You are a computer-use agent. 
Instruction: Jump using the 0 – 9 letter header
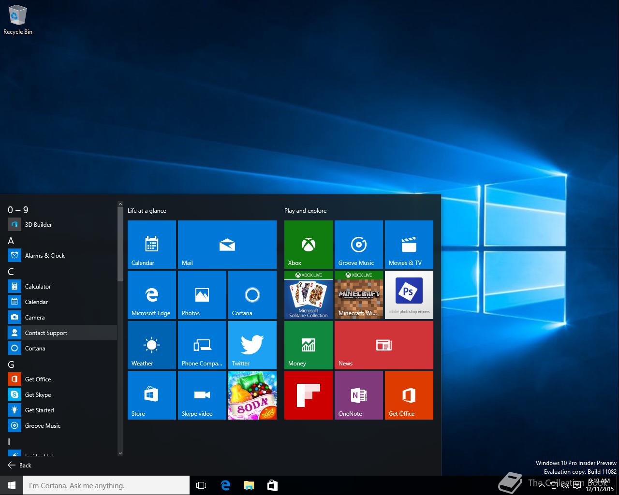coord(18,210)
